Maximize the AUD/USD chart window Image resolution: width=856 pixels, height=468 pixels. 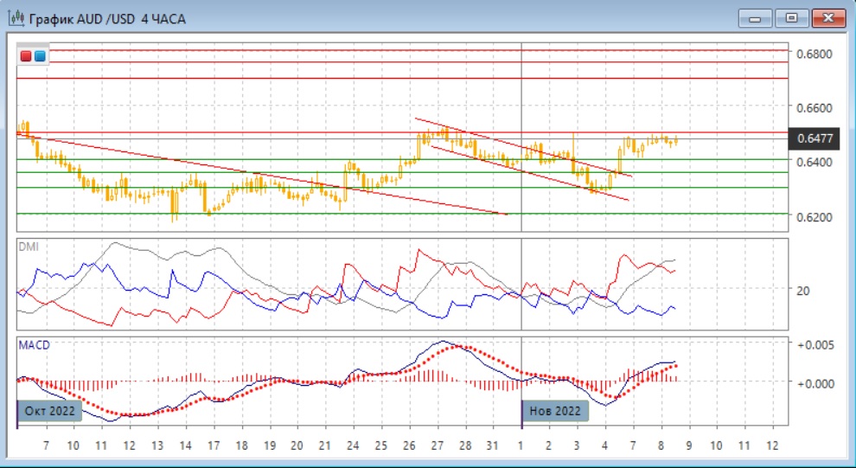790,17
